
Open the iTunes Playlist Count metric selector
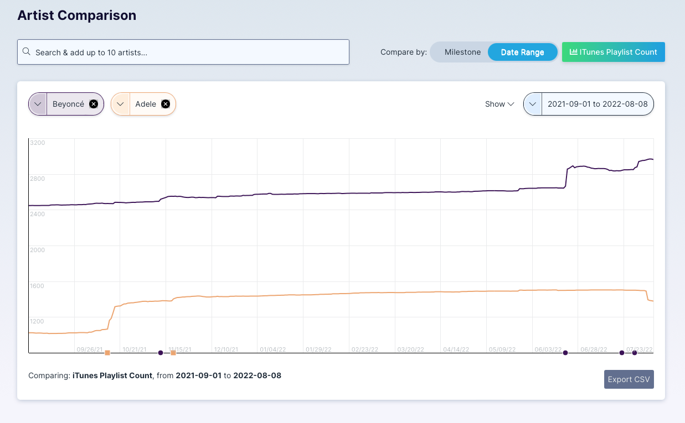tap(614, 52)
